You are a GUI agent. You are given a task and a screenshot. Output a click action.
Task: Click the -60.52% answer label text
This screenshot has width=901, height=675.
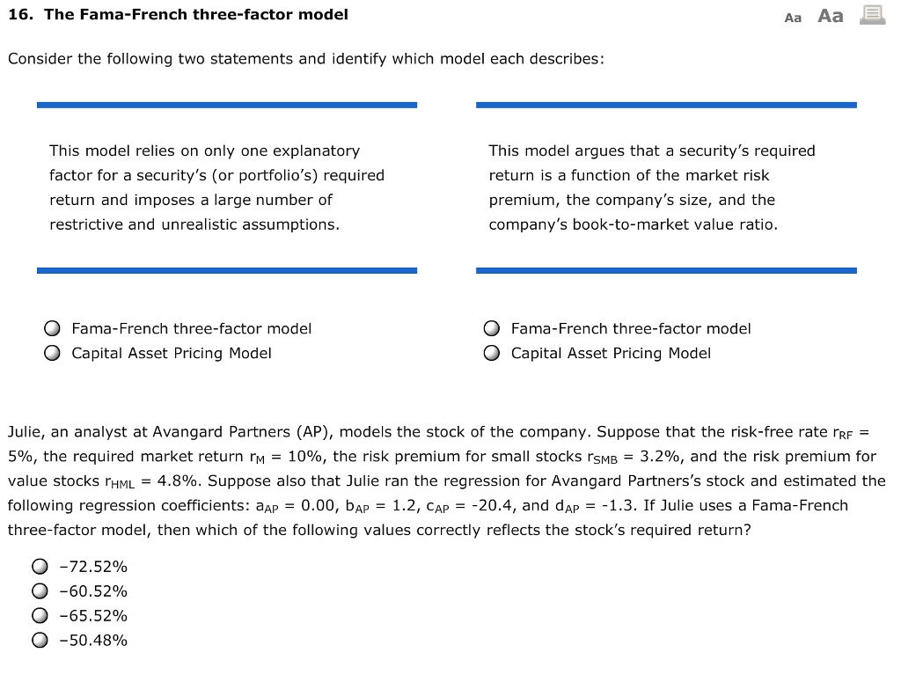tap(92, 591)
